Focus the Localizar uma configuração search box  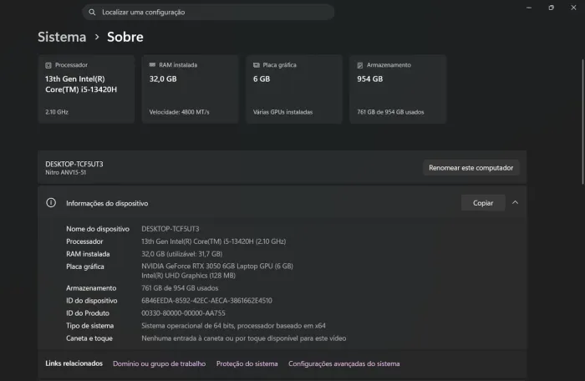click(x=208, y=13)
